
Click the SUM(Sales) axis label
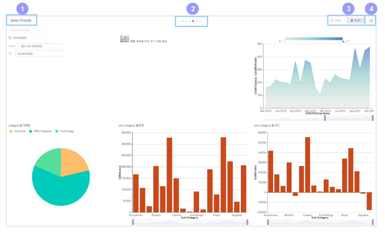[x=120, y=172]
